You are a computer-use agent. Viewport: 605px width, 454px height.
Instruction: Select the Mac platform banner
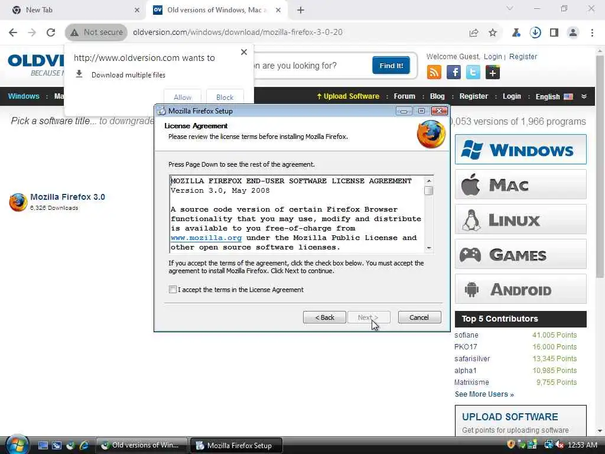coord(521,184)
